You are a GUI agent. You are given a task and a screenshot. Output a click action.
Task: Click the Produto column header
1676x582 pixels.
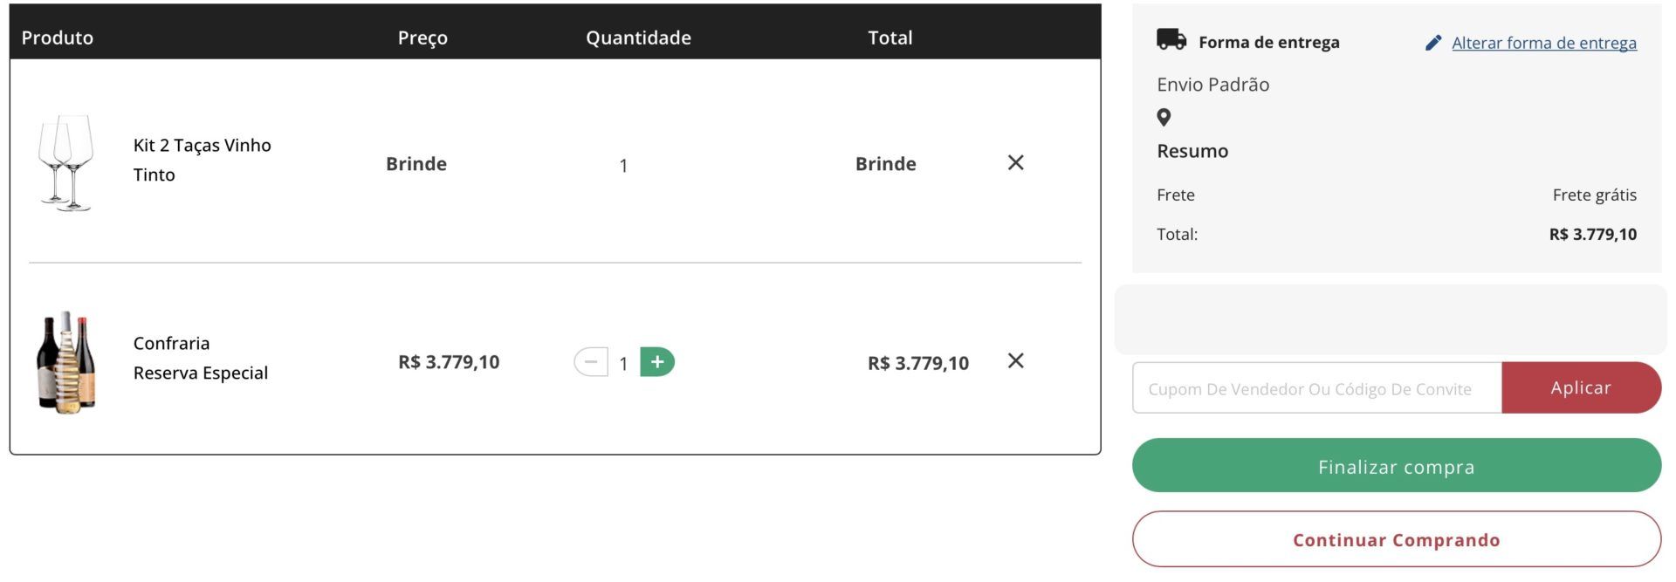click(58, 38)
